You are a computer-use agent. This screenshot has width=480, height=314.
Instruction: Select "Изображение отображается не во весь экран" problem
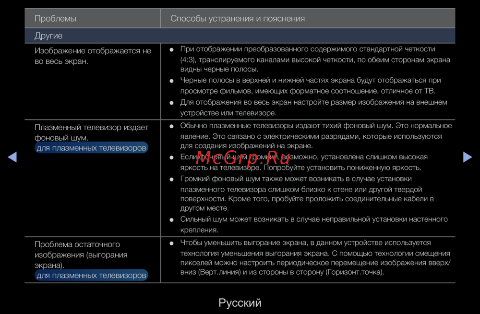coord(93,56)
